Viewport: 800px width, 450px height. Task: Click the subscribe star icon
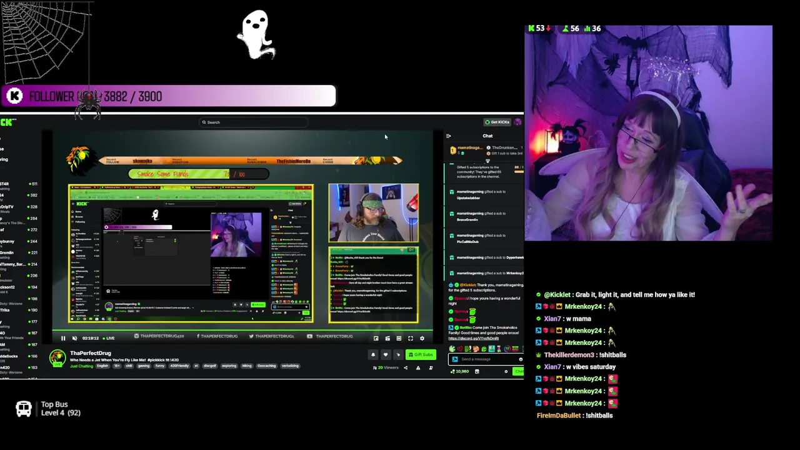397,355
